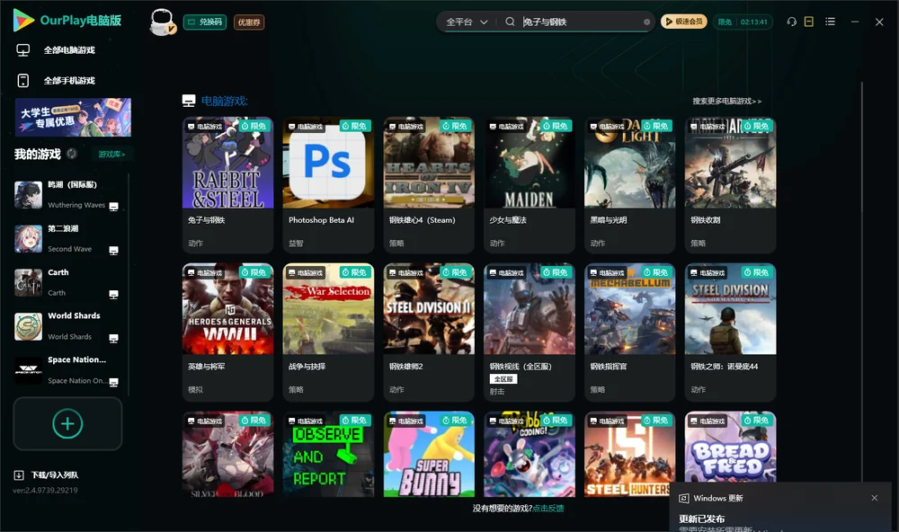
Task: Click the search magnifier icon
Action: pos(510,22)
